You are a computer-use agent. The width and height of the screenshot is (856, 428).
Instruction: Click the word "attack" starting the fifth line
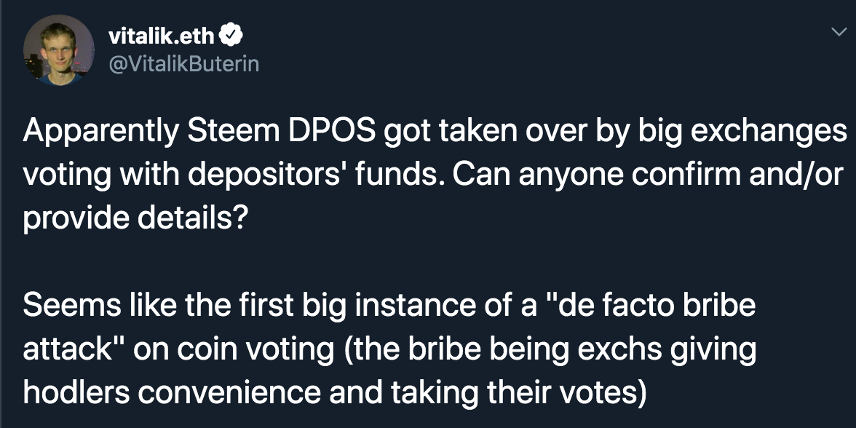coord(74,349)
